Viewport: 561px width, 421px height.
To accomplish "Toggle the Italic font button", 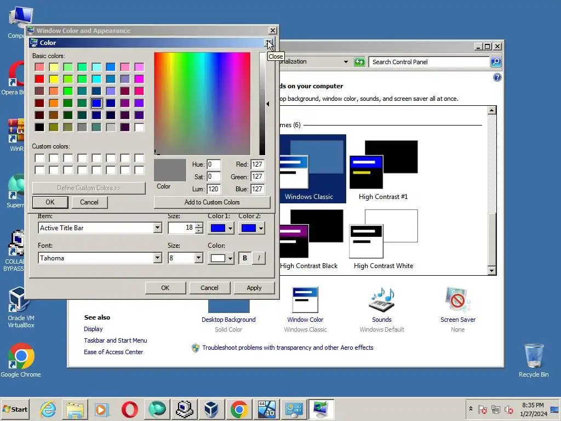I will (259, 258).
